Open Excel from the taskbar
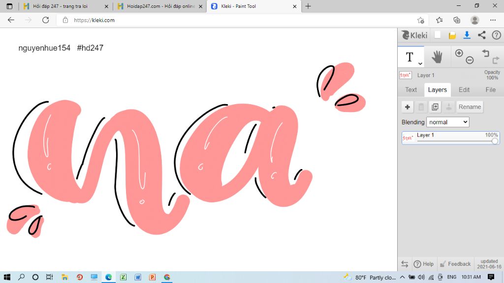The image size is (504, 283). pos(123,277)
